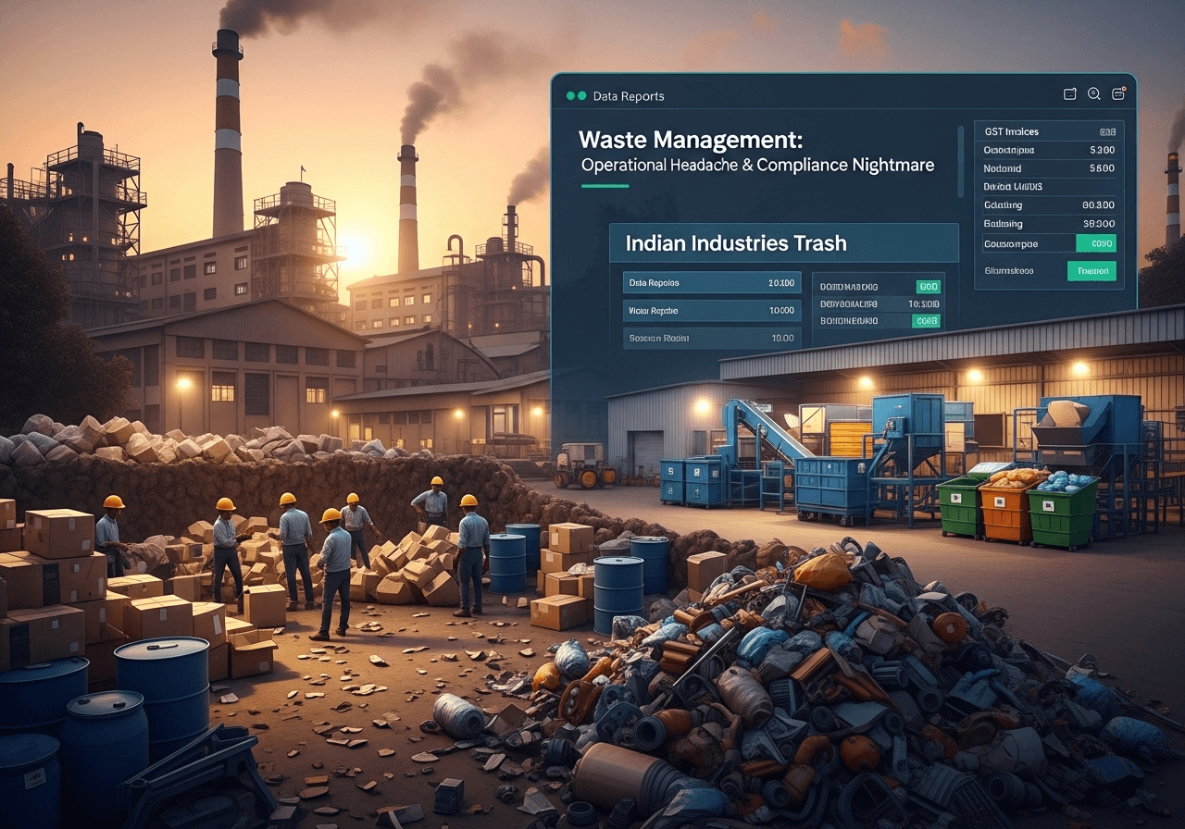Select the GST row showing 80.300
Screen dimensions: 1185x829
[x=1048, y=205]
